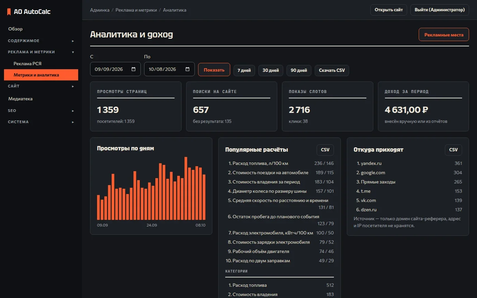
Task: Click the 4 631,00 ₽ income value
Action: [406, 110]
